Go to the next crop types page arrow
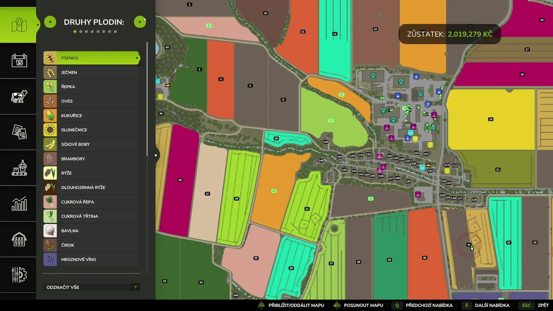 click(140, 22)
